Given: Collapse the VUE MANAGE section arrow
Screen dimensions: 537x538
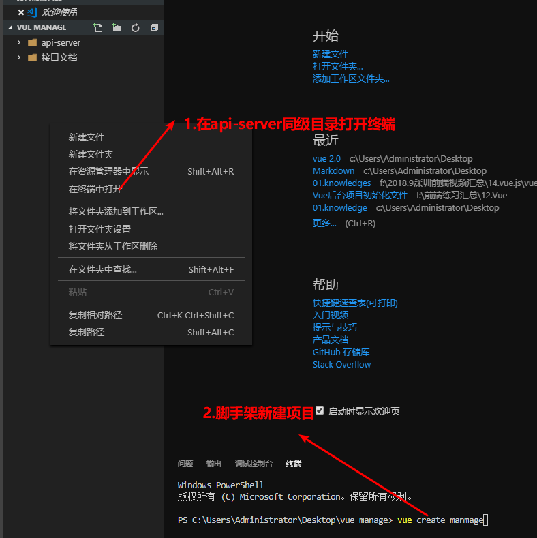Looking at the screenshot, I should tap(11, 27).
